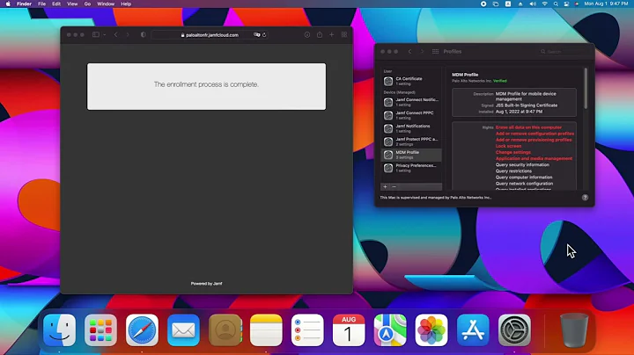This screenshot has height=355, width=634.
Task: Open the Help menu
Action: 126,4
